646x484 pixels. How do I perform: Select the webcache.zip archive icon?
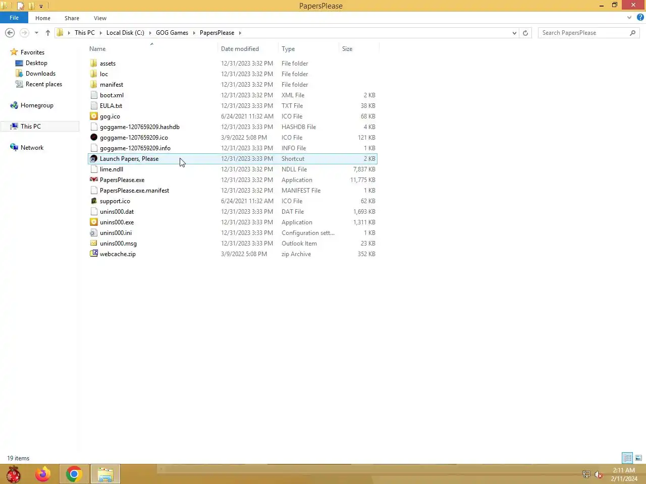[93, 254]
